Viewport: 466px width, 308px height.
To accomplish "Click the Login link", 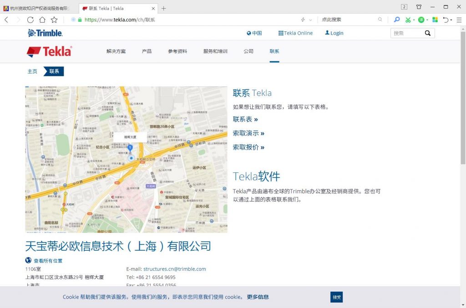I will [x=334, y=33].
